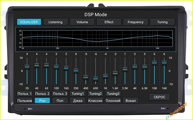
Task: Load the Польз. 1 user preset
Action: coord(25,94)
